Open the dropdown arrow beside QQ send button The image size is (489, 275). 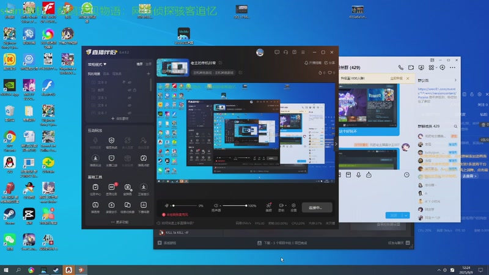(x=406, y=216)
